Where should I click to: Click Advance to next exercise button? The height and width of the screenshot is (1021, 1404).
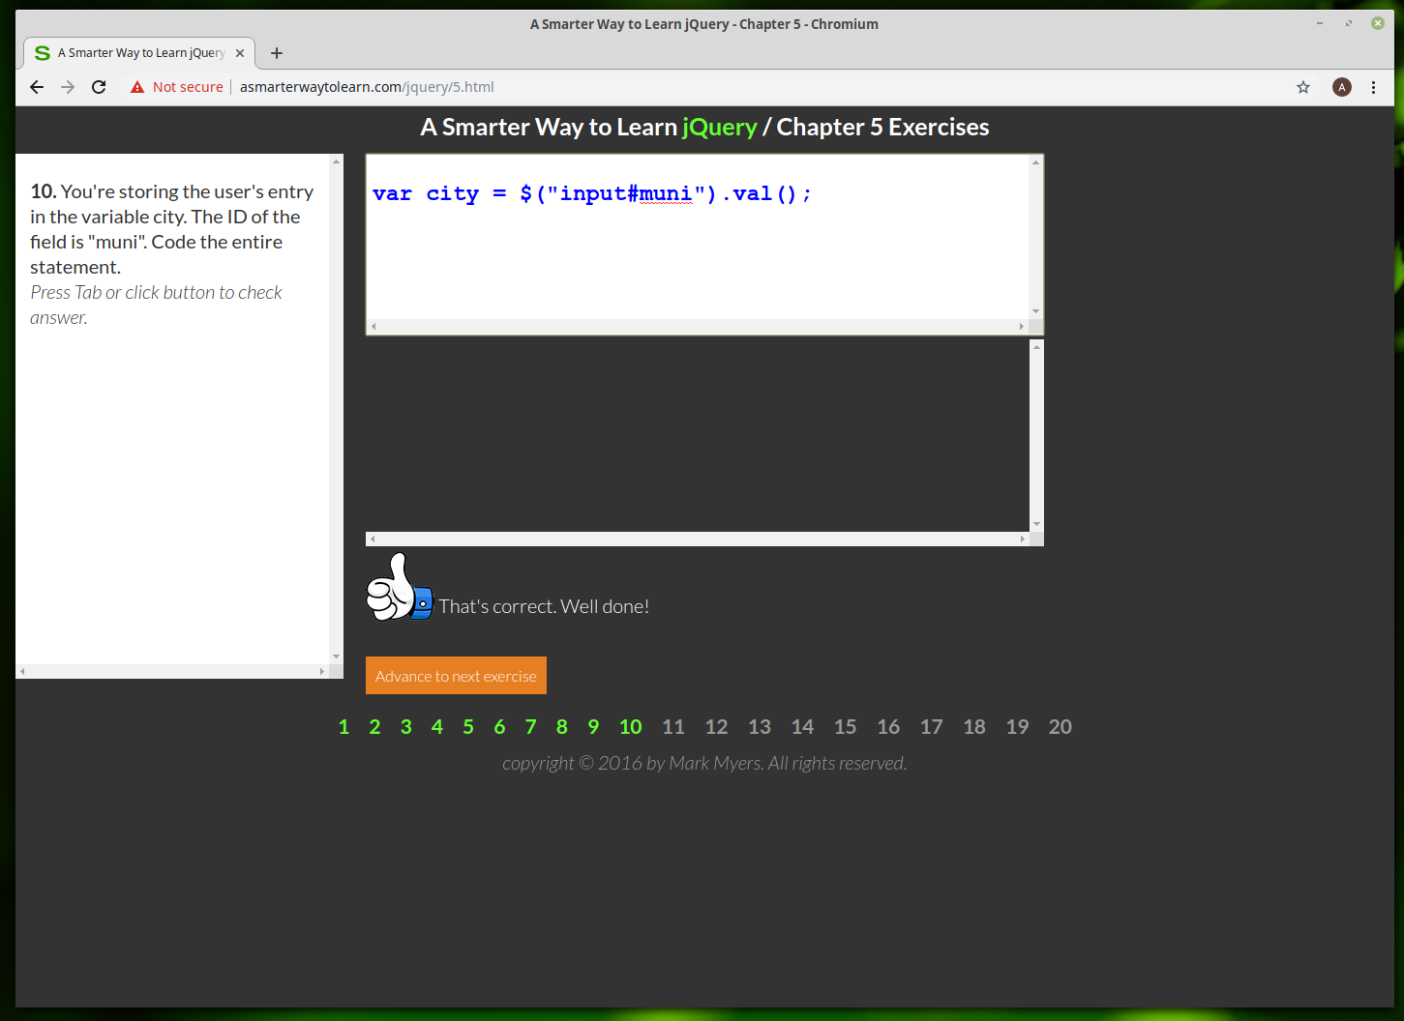point(456,676)
